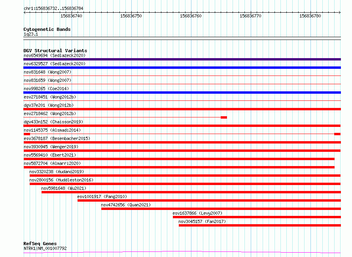Open dgv433n152 (Chaisson2019) variant label
The height and width of the screenshot is (257, 352).
pyautogui.click(x=53, y=122)
